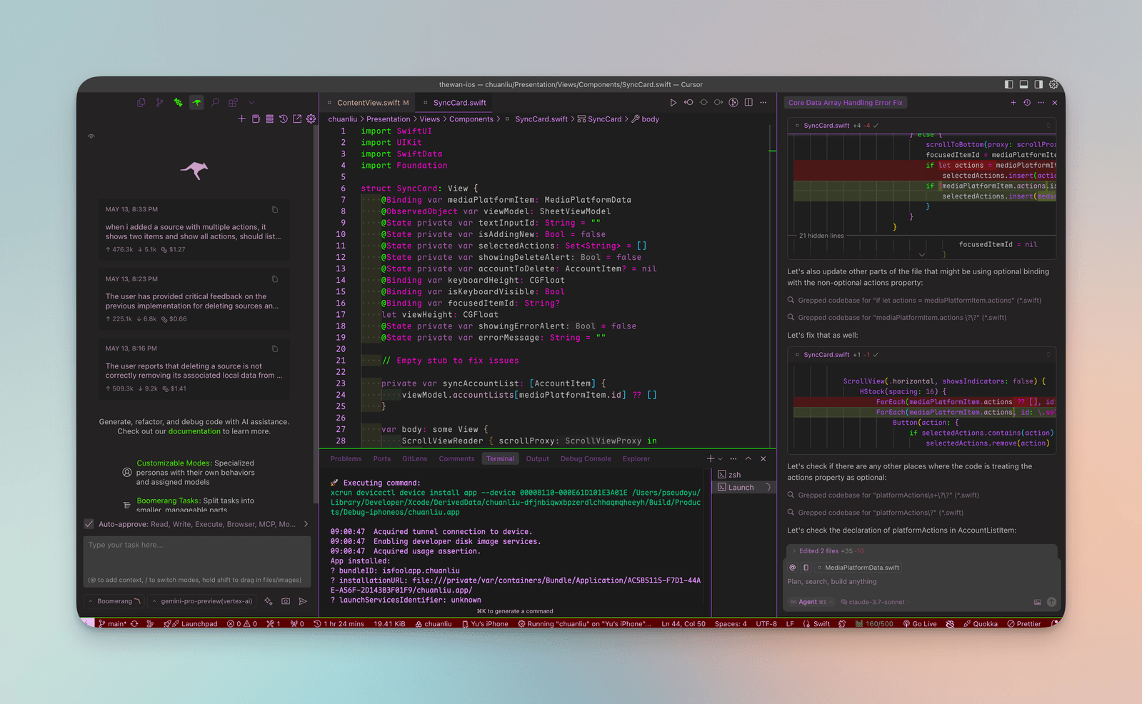Viewport: 1142px width, 704px height.
Task: Switch to the ContentView.swift editor tab
Action: click(369, 103)
